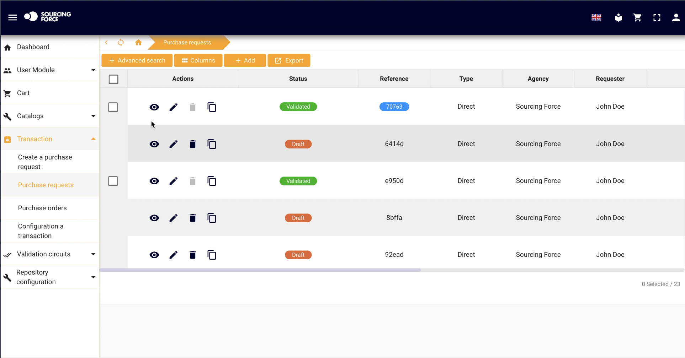
Task: View details of purchase request 70763
Action: tap(154, 107)
